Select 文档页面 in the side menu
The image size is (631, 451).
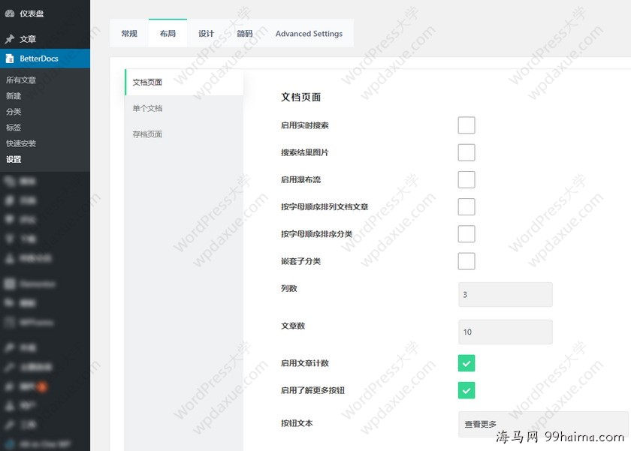184,83
